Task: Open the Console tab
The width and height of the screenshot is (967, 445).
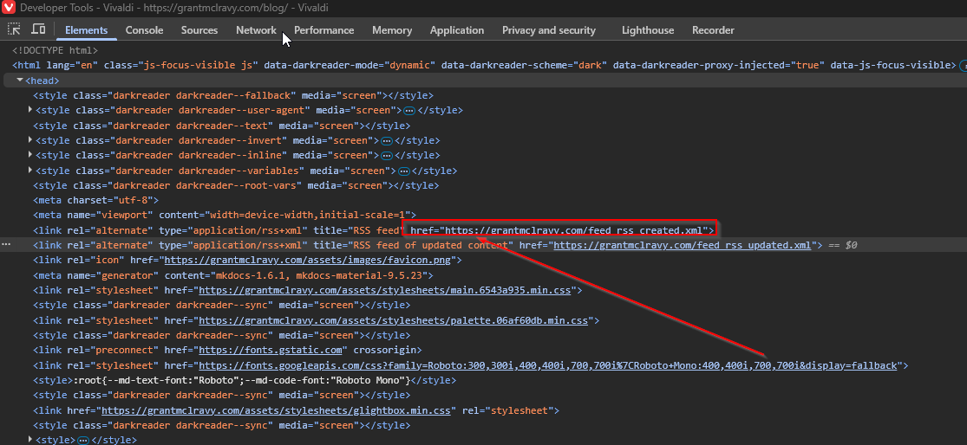Action: 144,30
